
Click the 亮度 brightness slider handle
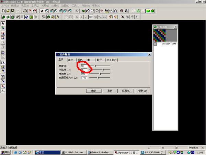(x=95, y=66)
